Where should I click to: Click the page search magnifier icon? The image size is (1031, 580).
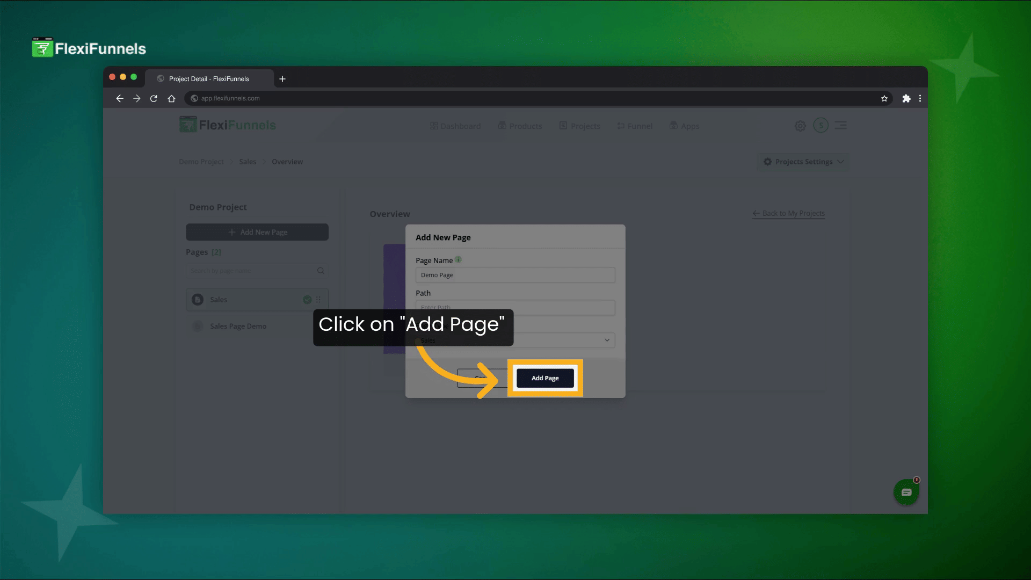321,271
